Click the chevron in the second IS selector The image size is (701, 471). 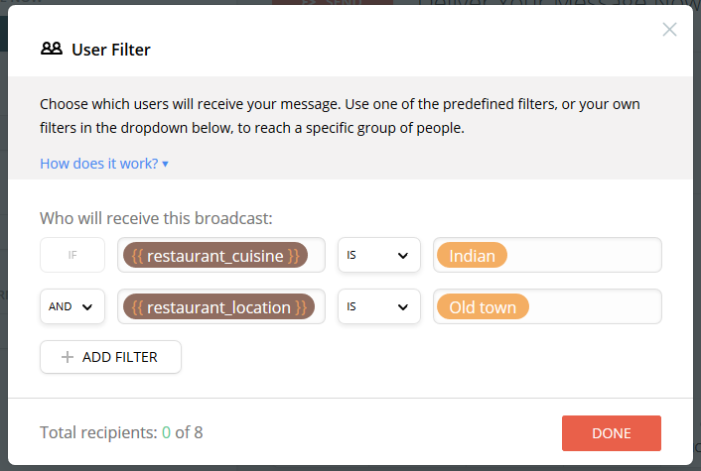(x=403, y=307)
